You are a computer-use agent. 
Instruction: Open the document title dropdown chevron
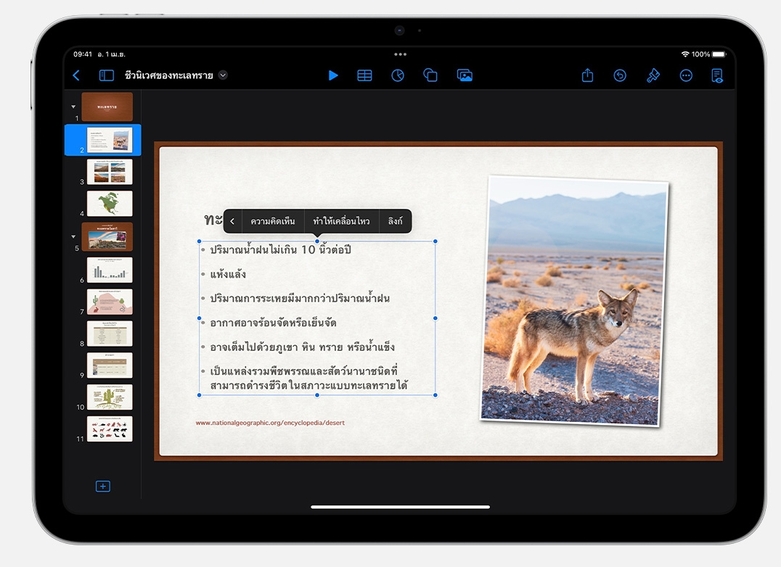(x=223, y=75)
